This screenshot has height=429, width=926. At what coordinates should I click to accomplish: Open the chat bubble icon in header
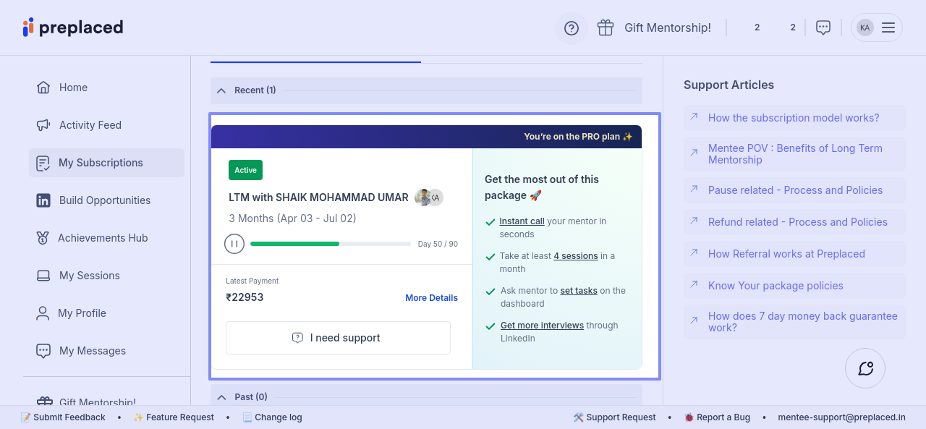[x=823, y=27]
